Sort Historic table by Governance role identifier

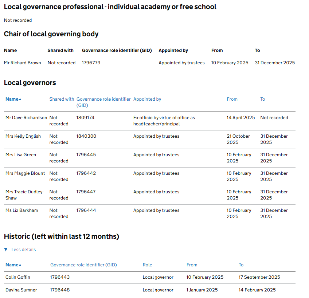pyautogui.click(x=83, y=265)
